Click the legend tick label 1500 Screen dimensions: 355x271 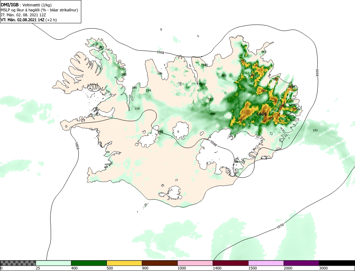point(252,268)
